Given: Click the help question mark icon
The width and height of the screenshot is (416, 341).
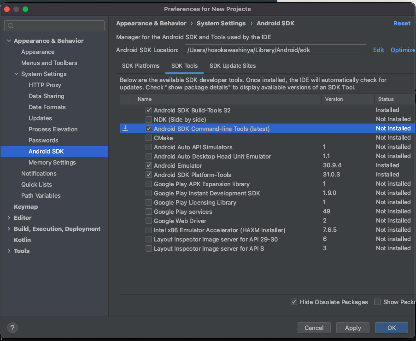Looking at the screenshot, I should pyautogui.click(x=12, y=328).
